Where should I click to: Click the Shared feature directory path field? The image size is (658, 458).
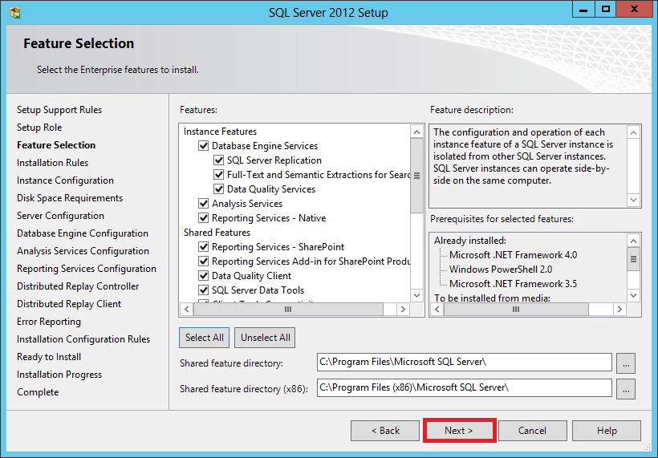(464, 363)
